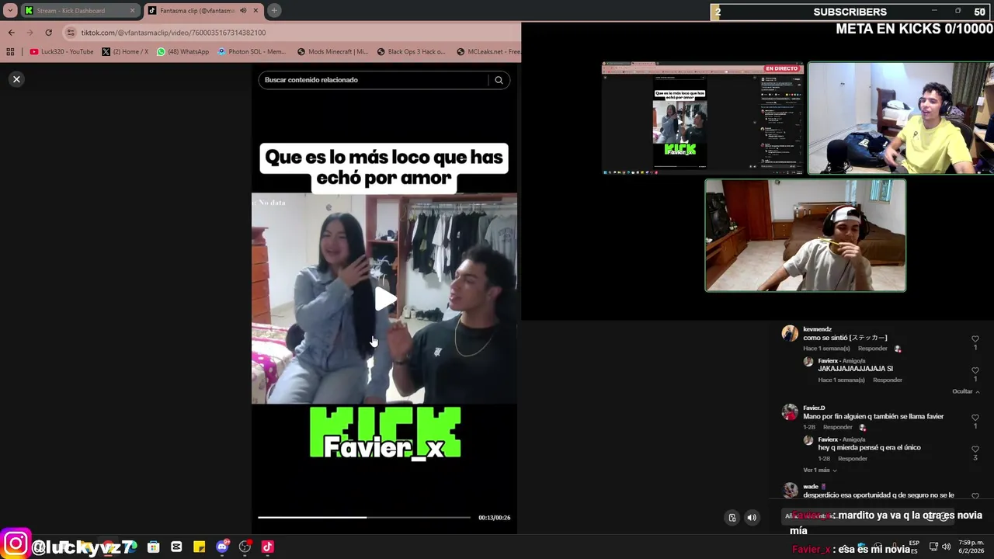Open the CapCut icon in the taskbar
This screenshot has width=994, height=559.
tap(176, 547)
